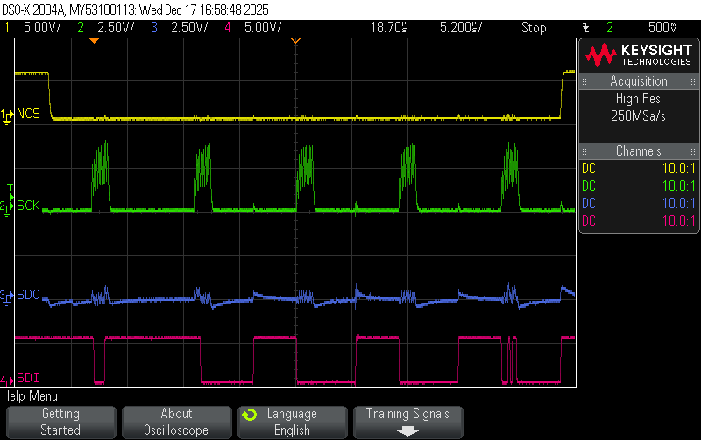Click the SDI channel 4 ground marker
The height and width of the screenshot is (440, 701).
coord(7,381)
